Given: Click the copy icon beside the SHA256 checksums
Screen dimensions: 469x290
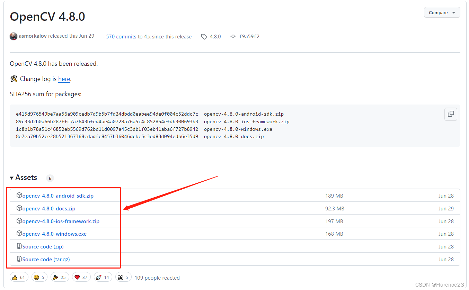Looking at the screenshot, I should [x=451, y=114].
